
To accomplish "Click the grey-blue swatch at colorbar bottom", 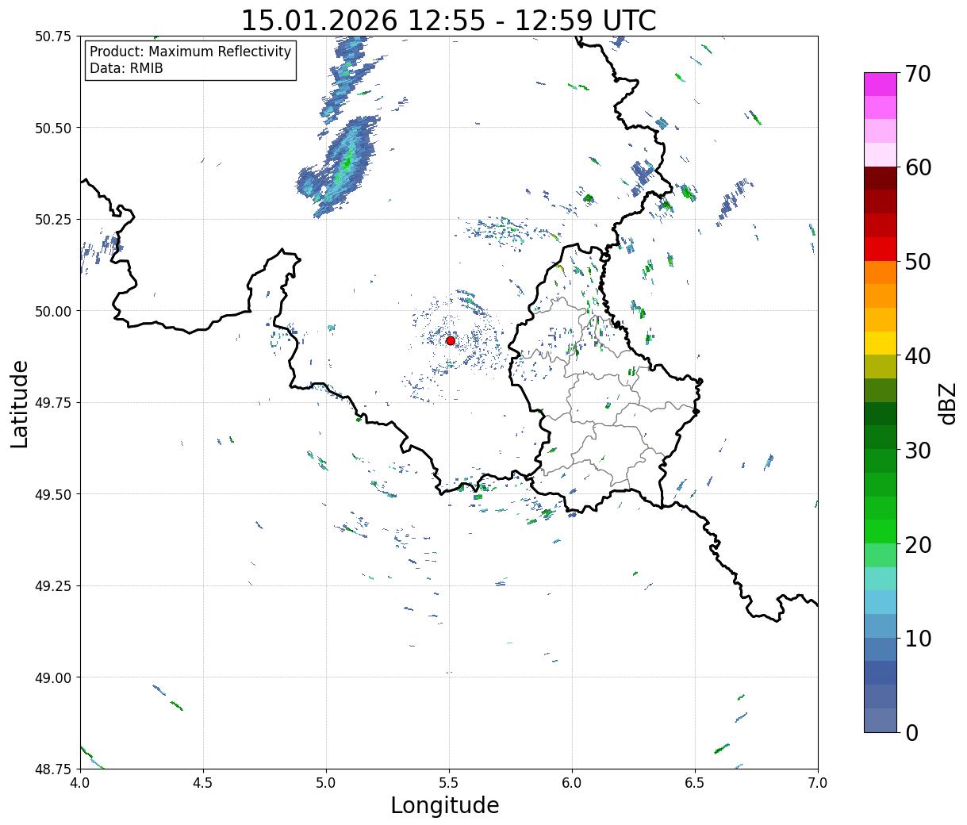I will point(881,719).
